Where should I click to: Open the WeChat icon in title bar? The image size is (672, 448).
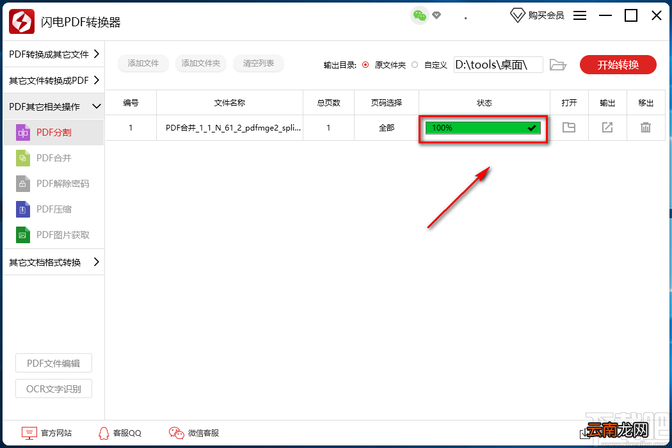point(420,16)
